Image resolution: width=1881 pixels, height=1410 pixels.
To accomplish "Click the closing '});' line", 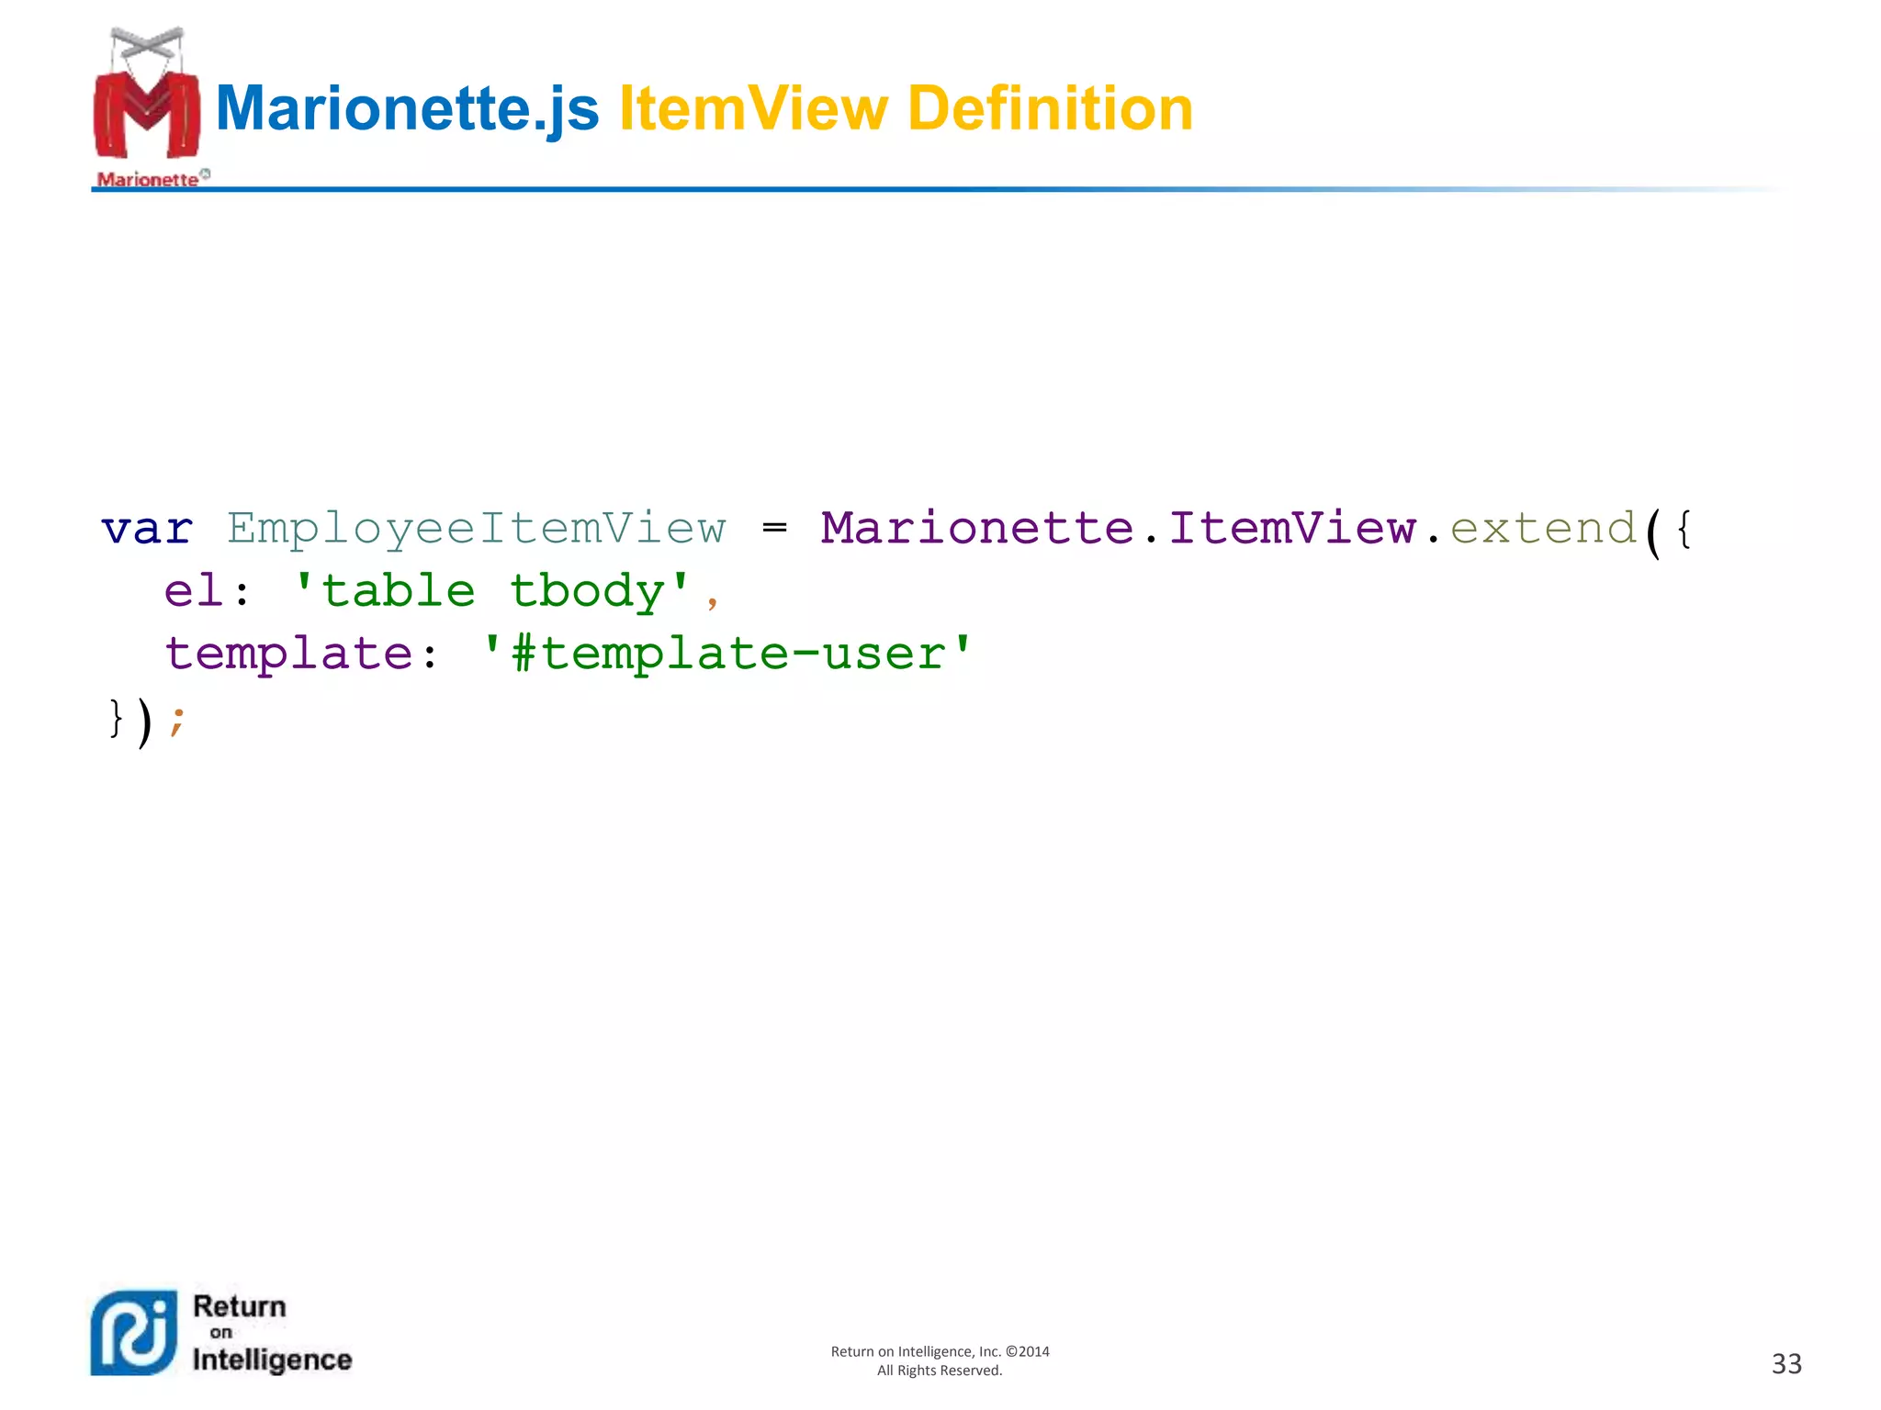I will 146,722.
